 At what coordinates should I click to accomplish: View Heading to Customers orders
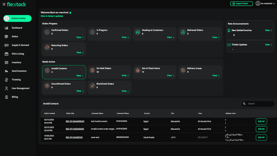click(171, 37)
